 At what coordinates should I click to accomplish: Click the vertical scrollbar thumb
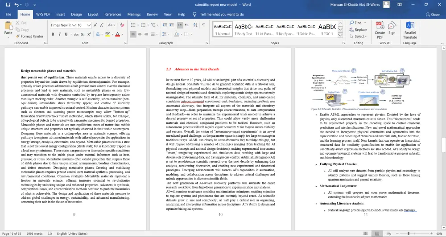(443, 144)
